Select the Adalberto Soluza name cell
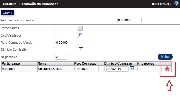180x111 pixels. [56, 69]
